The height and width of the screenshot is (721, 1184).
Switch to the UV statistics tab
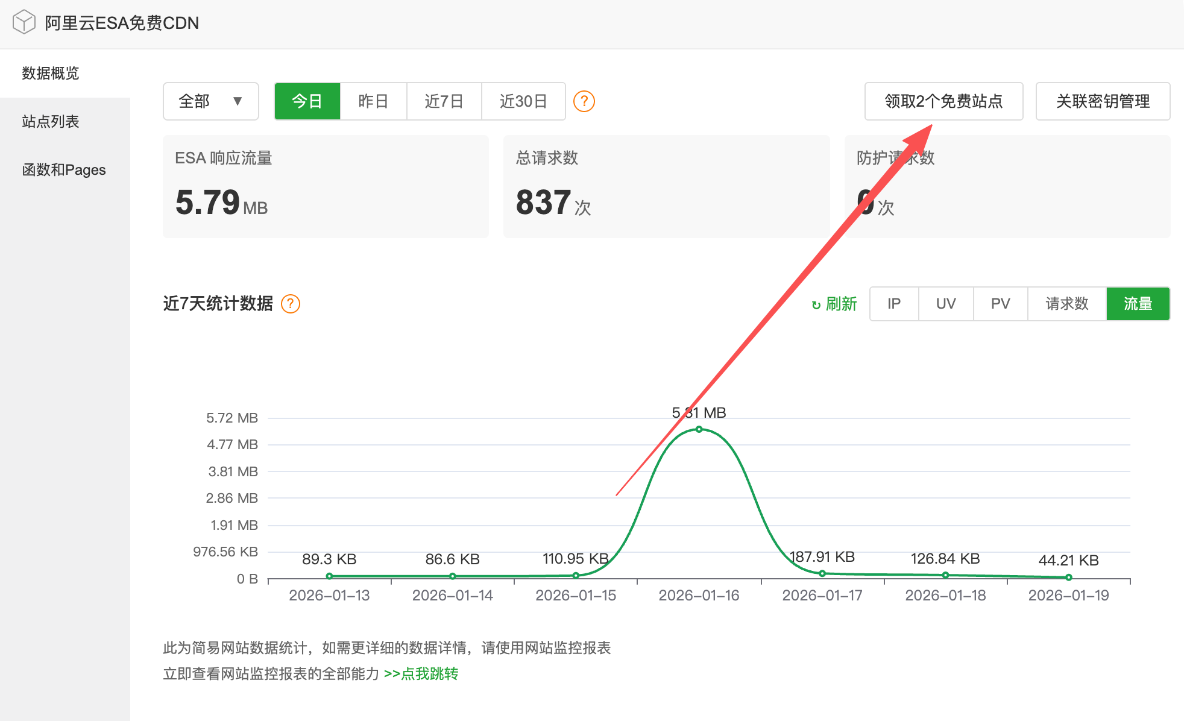945,304
